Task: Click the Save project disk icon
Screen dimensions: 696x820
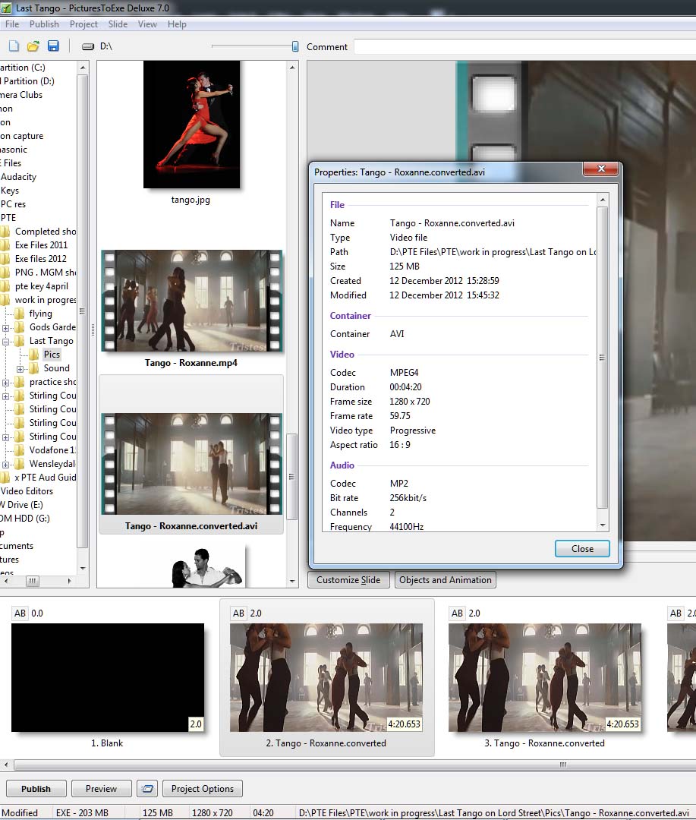Action: click(53, 46)
